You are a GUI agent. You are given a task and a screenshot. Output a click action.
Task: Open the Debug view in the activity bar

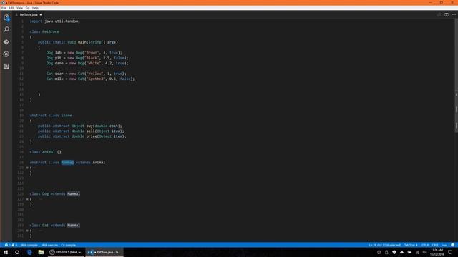click(6, 54)
